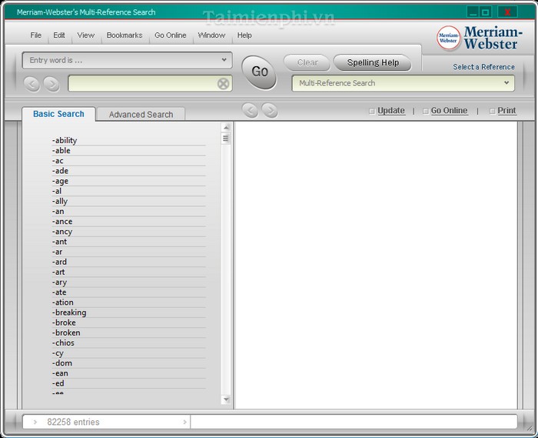Open the Edit menu
Screen dimensions: 538x438
tap(59, 35)
